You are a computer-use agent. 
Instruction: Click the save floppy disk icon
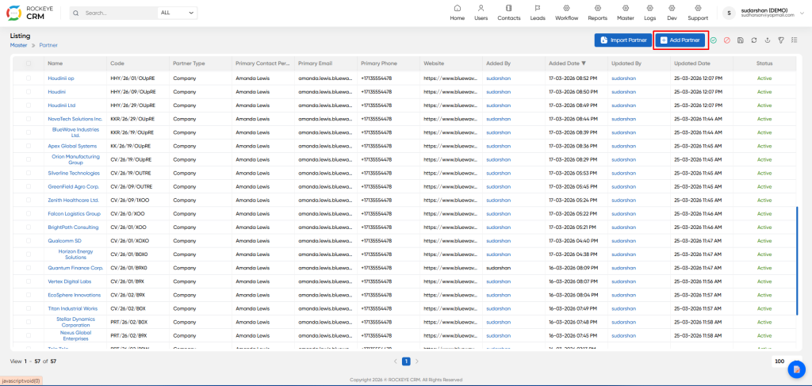741,40
